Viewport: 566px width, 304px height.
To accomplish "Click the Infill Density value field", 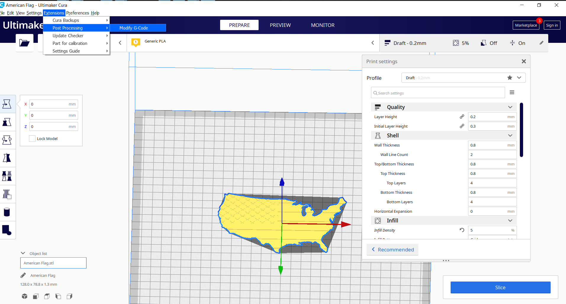I will coord(492,230).
